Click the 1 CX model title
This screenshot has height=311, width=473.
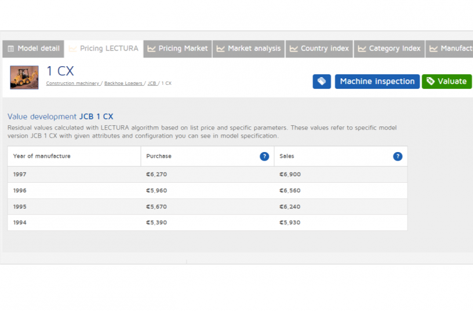[60, 71]
